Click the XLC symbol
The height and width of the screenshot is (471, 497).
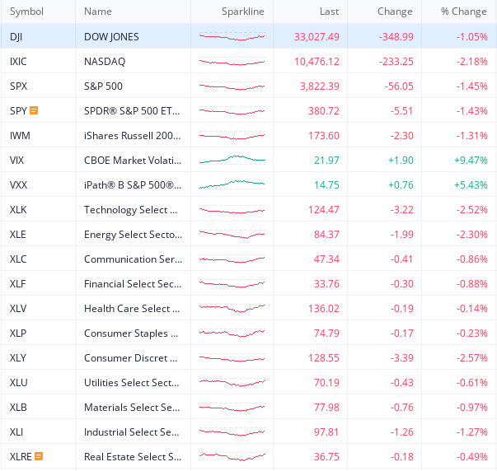point(18,259)
